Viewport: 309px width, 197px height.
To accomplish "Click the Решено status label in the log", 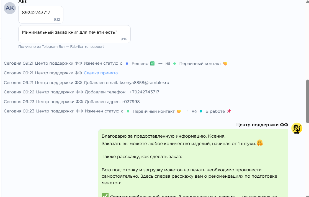I will click(140, 64).
